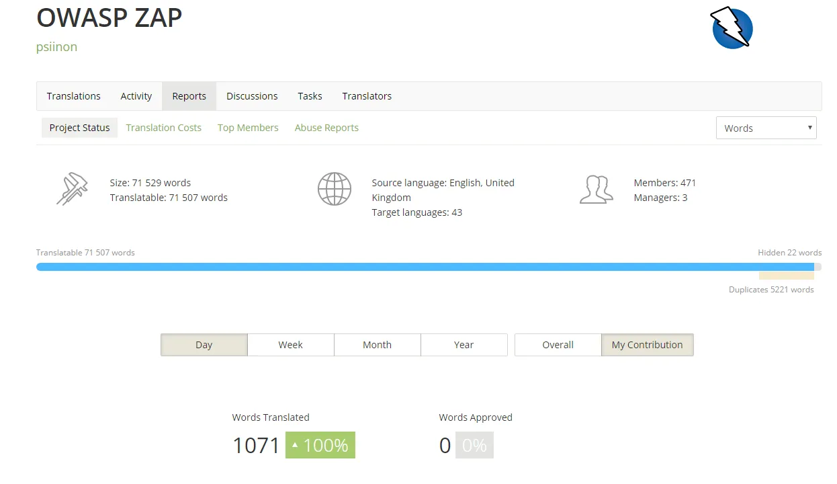
Task: Click the green 100% change badge
Action: coord(320,445)
